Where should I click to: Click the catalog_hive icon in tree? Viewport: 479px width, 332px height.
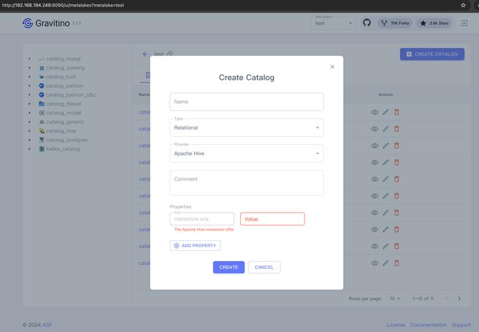click(42, 131)
